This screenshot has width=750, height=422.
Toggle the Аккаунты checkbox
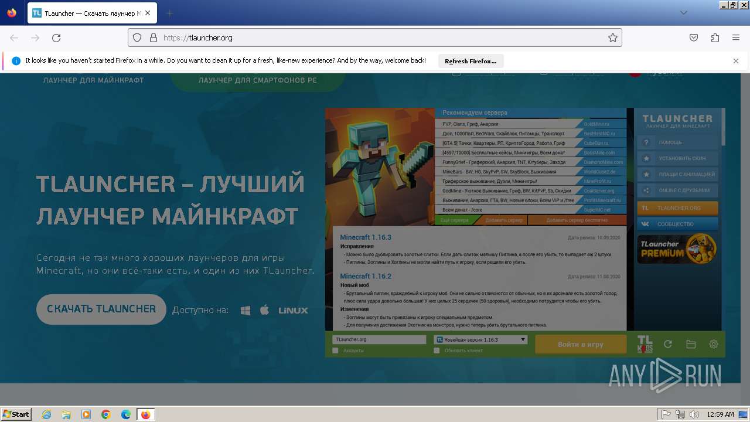tap(335, 350)
